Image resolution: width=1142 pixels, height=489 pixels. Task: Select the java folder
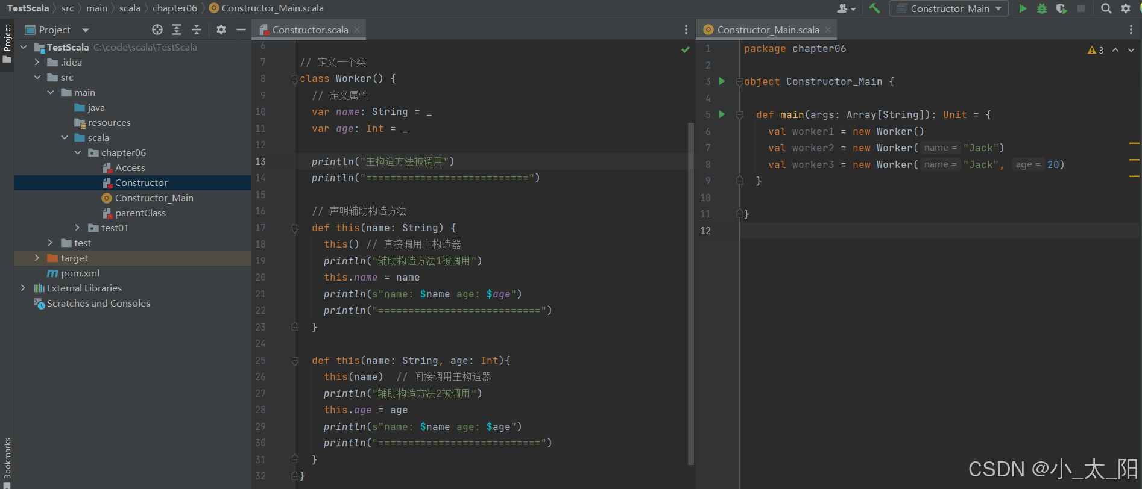coord(96,107)
